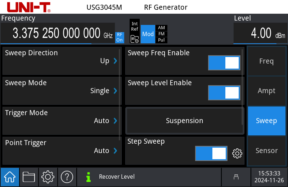The image size is (288, 187).
Task: Open system settings gear in bottom bar
Action: point(48,177)
